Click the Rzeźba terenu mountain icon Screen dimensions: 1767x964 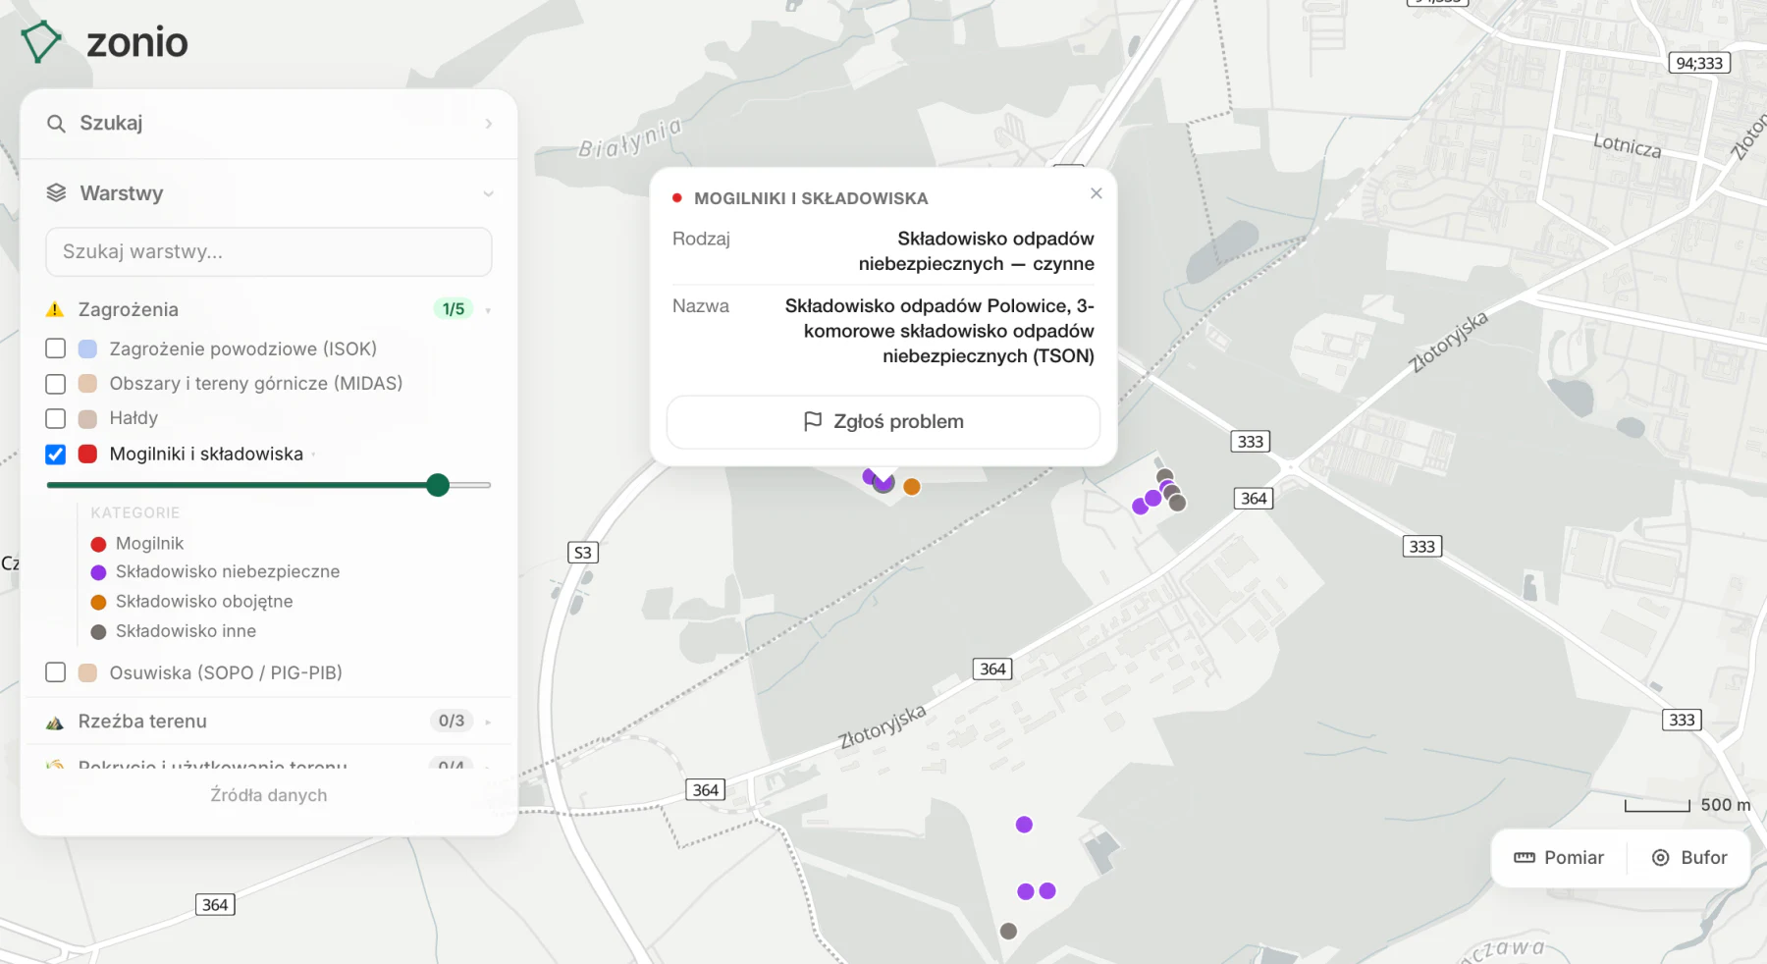coord(55,723)
